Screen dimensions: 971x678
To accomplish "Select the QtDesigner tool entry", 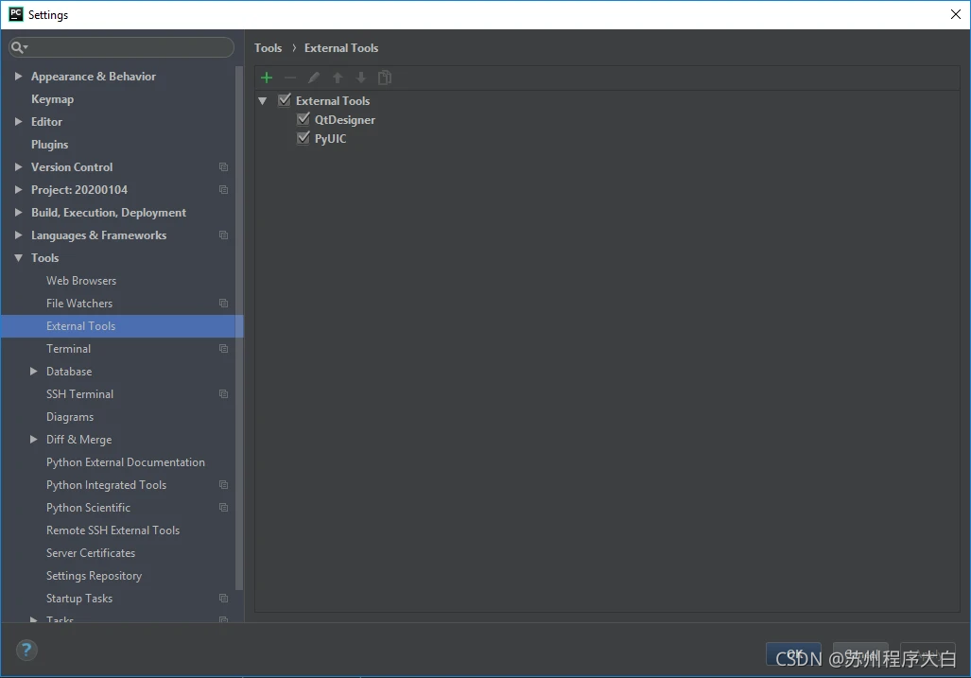I will pyautogui.click(x=345, y=119).
